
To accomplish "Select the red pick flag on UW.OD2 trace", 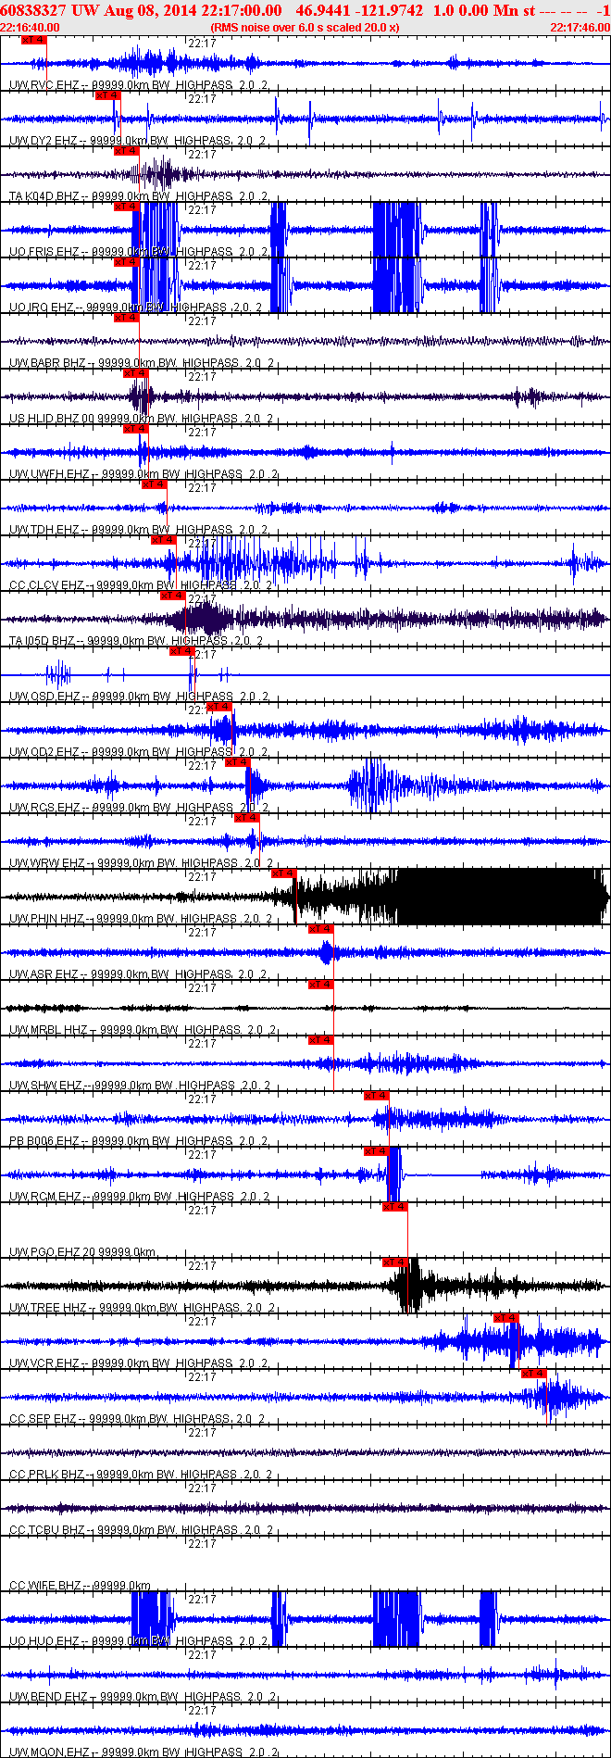I will 218,707.
